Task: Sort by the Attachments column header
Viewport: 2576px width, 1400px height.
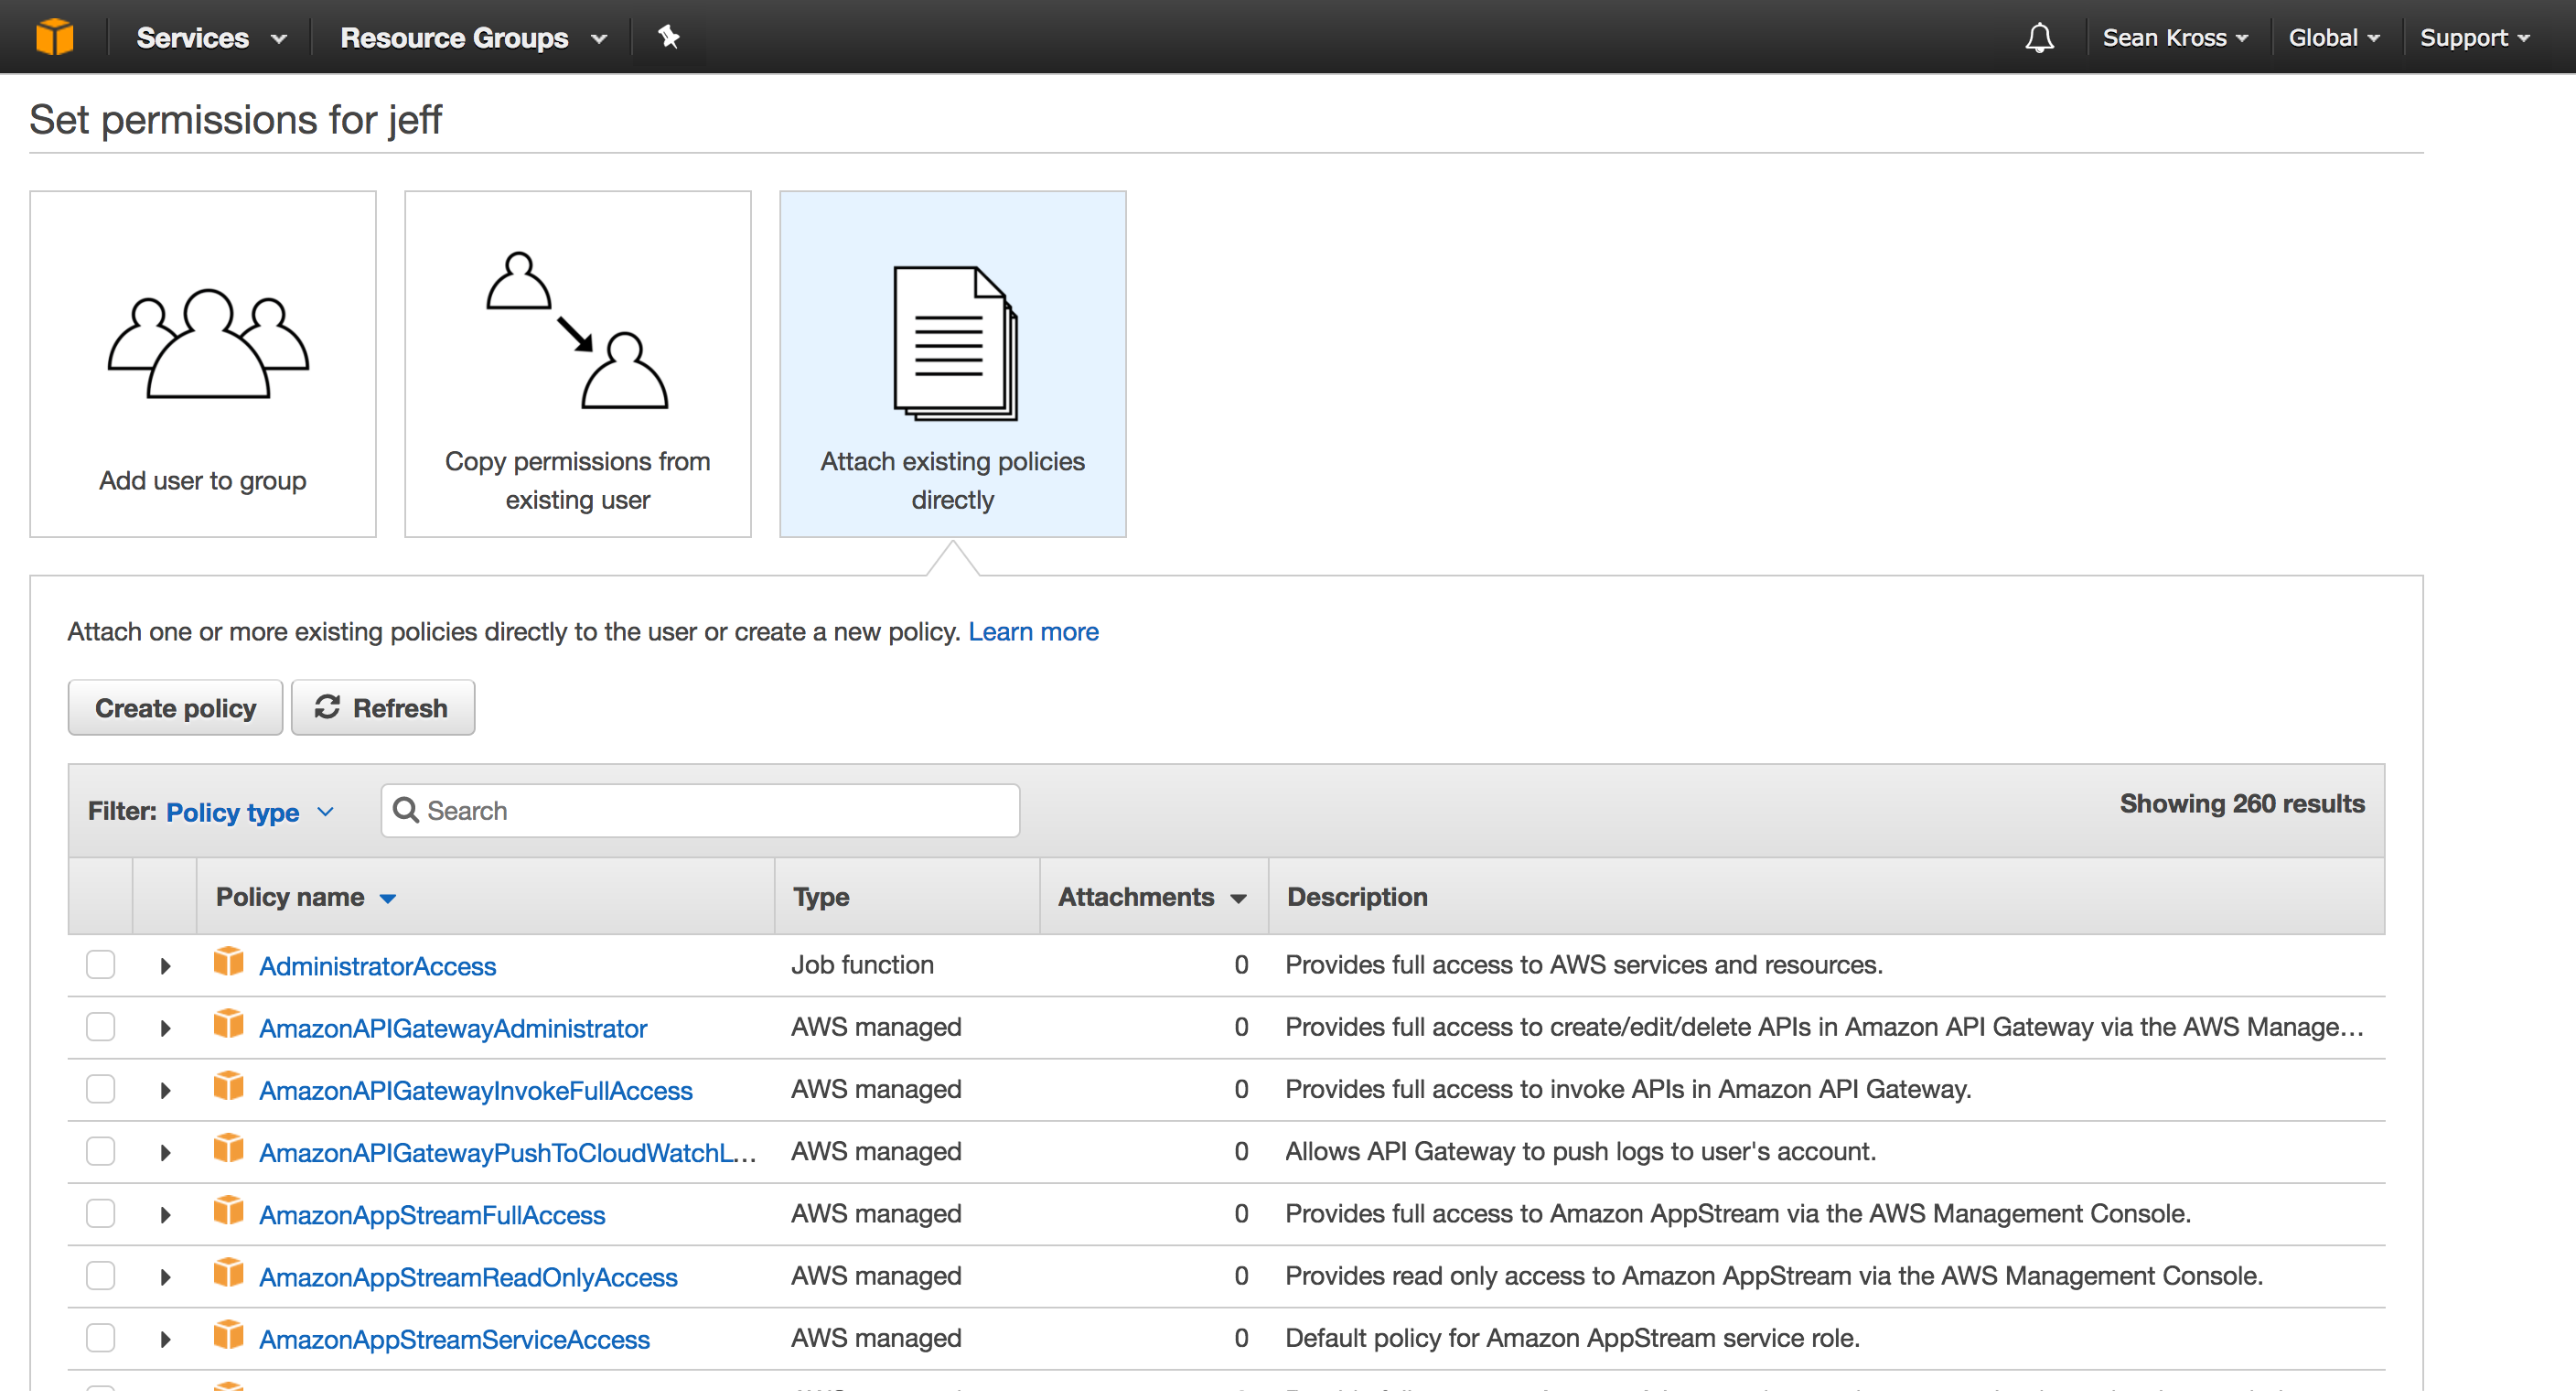Action: (x=1153, y=897)
